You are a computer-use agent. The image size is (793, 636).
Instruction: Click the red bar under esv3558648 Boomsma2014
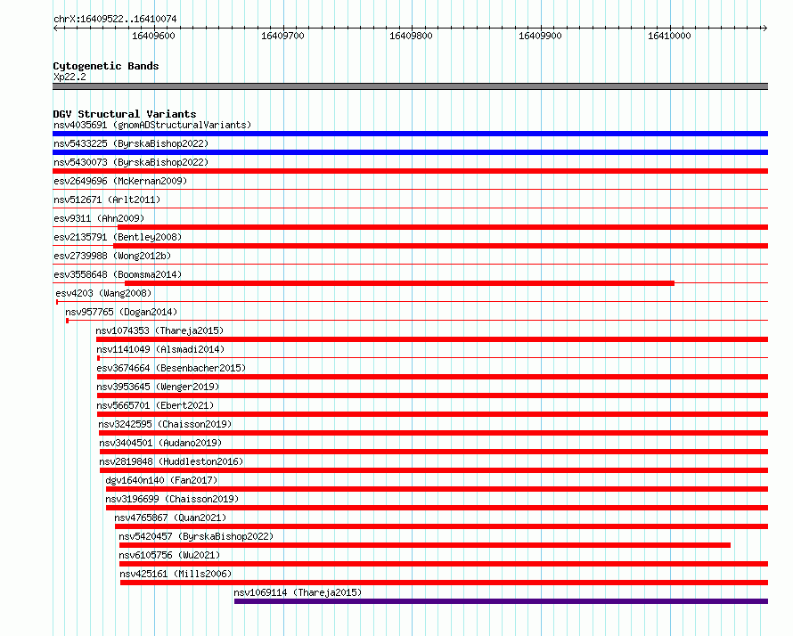tap(399, 283)
